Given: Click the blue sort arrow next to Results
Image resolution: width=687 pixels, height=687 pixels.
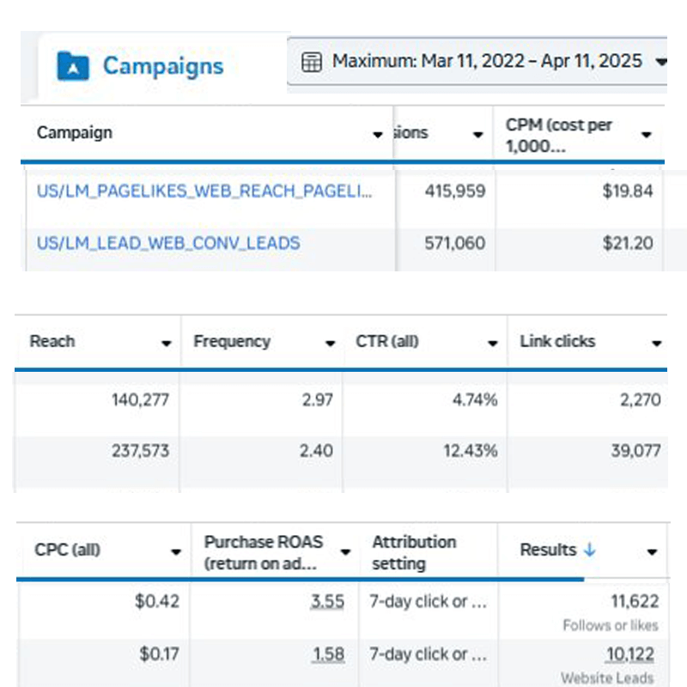Looking at the screenshot, I should pyautogui.click(x=589, y=550).
